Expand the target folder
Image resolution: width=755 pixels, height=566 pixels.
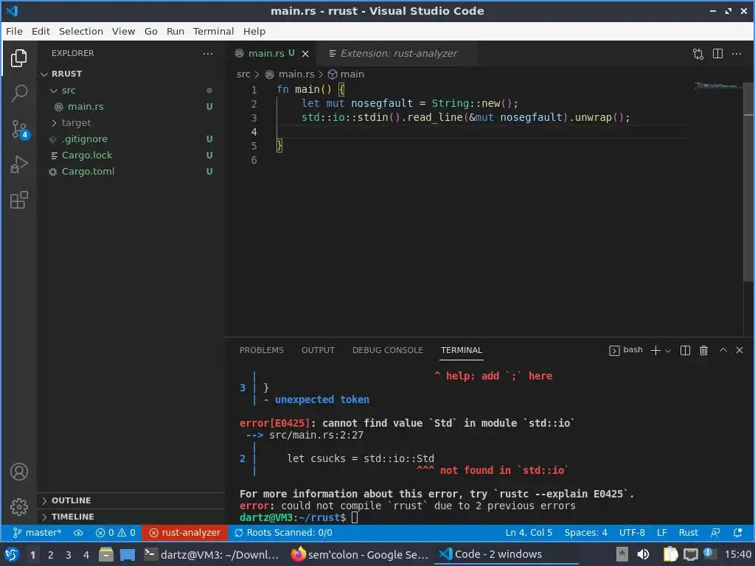tap(131, 123)
